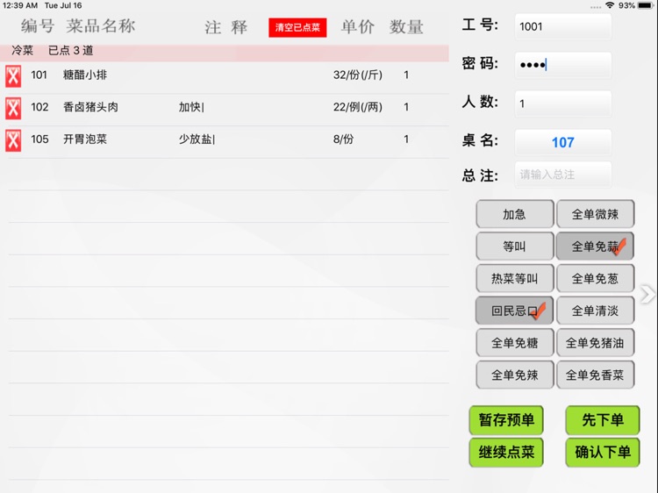Tap the 注 释 column header
The image size is (658, 493).
226,28
